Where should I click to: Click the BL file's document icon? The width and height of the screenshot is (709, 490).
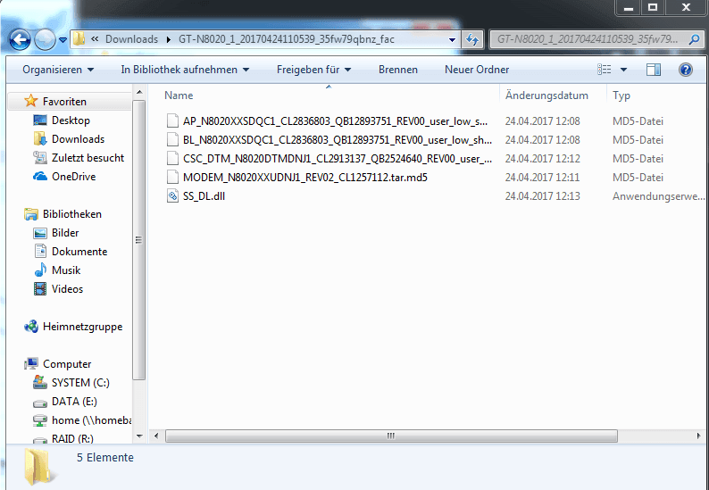(x=172, y=139)
